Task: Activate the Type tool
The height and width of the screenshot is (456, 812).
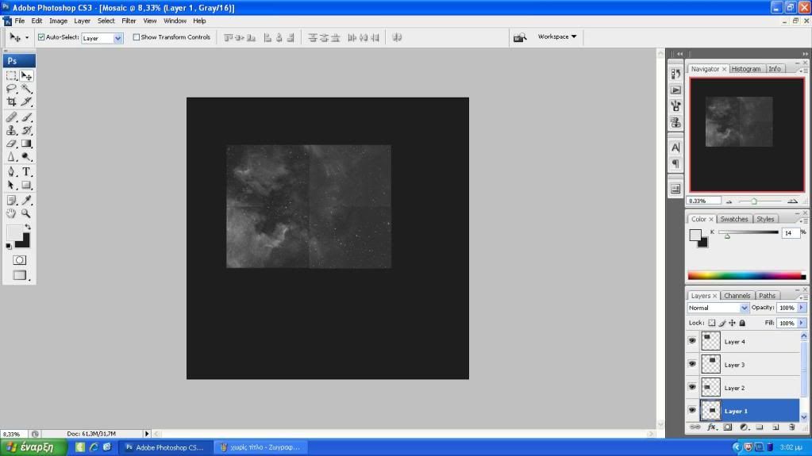Action: [27, 171]
